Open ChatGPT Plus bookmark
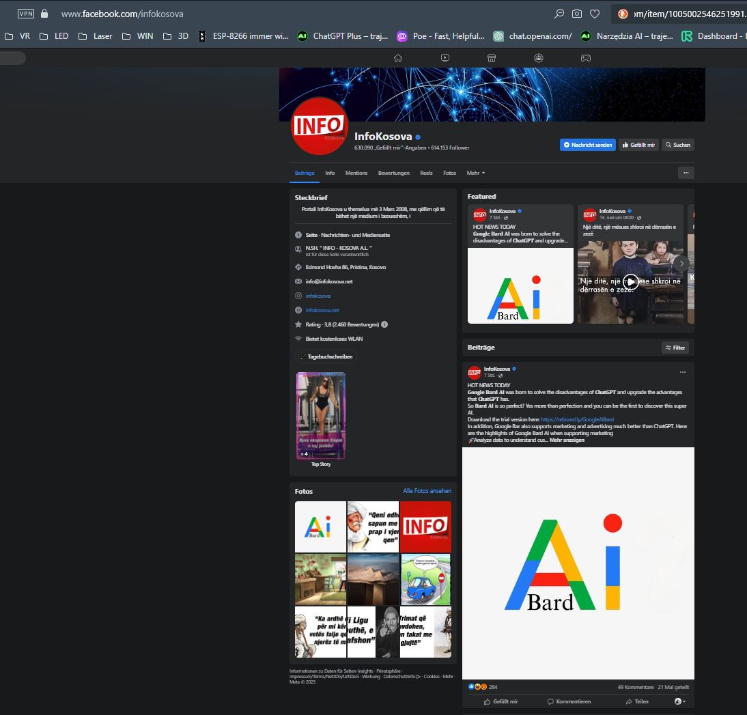The height and width of the screenshot is (715, 747). (x=343, y=36)
